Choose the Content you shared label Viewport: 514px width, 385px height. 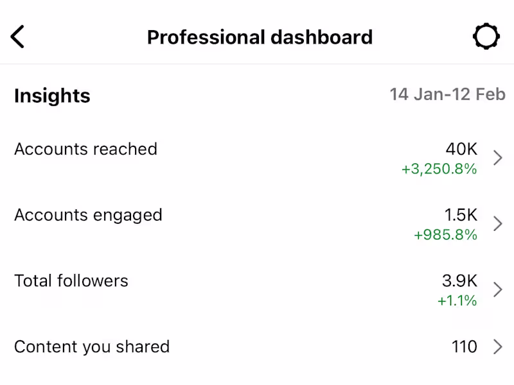click(92, 347)
